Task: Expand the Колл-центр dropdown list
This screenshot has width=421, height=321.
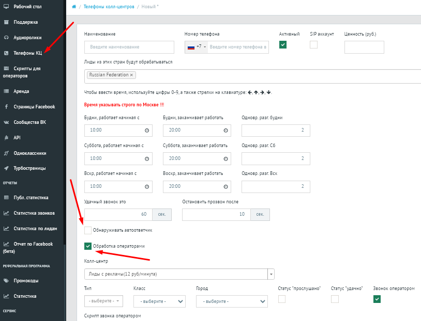Action: pos(271,274)
